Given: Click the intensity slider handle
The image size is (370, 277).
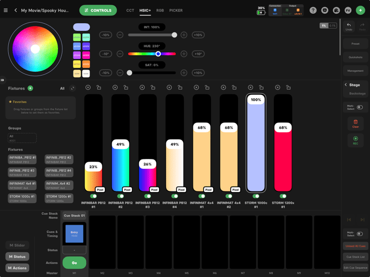Looking at the screenshot, I should tap(175, 35).
